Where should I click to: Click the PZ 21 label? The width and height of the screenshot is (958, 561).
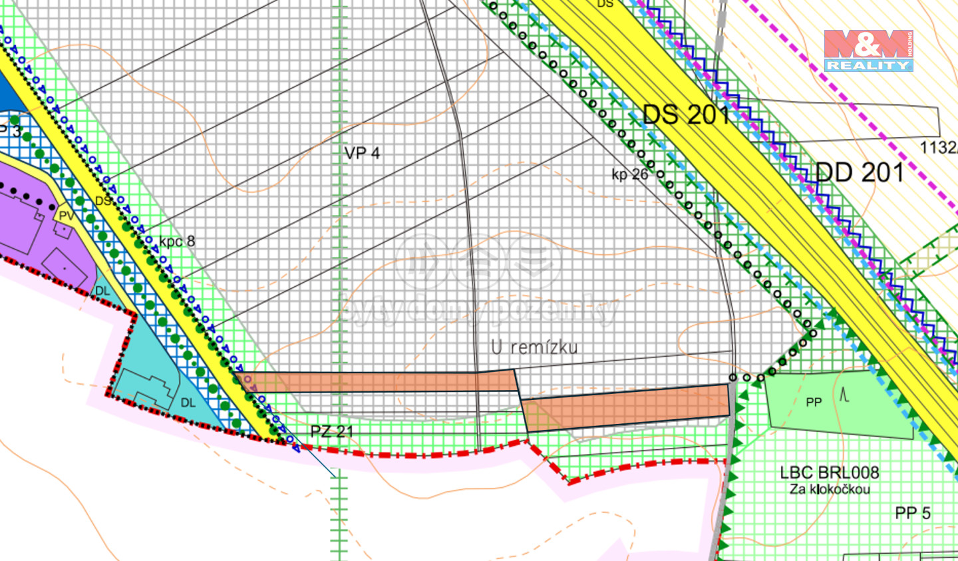pyautogui.click(x=332, y=431)
